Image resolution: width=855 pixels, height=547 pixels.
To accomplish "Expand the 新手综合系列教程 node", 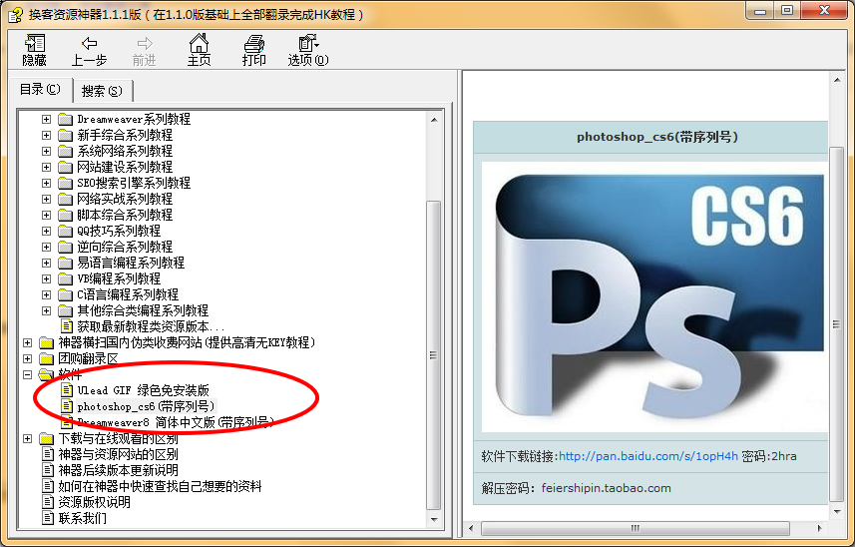I will click(x=46, y=135).
